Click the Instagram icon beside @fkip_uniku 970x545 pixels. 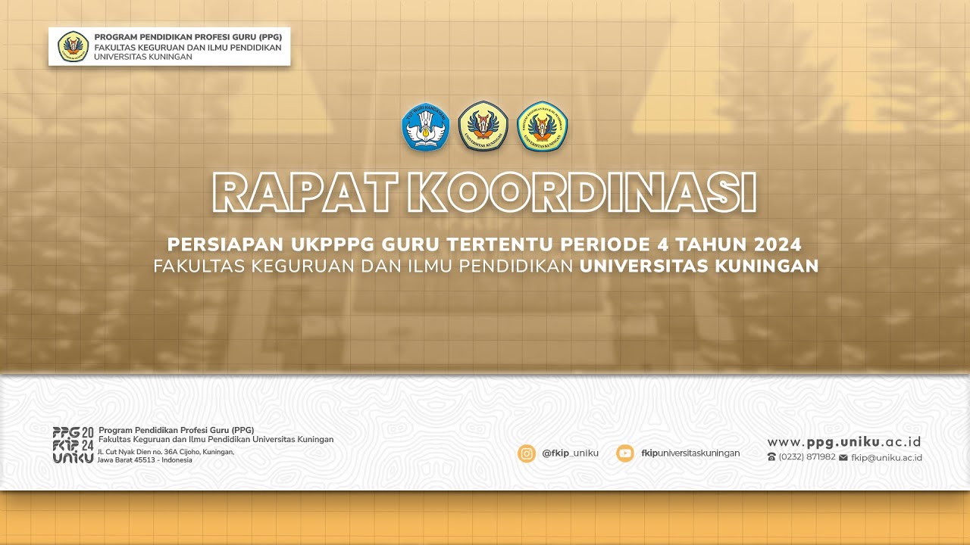527,453
